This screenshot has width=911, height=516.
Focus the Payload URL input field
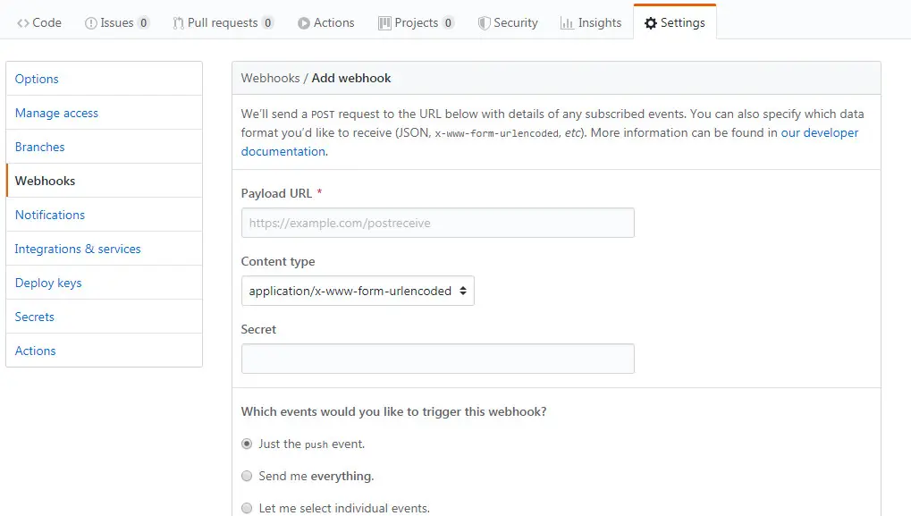pyautogui.click(x=437, y=223)
